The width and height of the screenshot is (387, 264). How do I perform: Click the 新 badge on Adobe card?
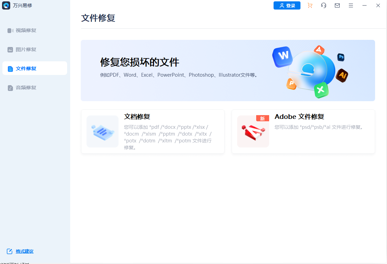point(262,118)
